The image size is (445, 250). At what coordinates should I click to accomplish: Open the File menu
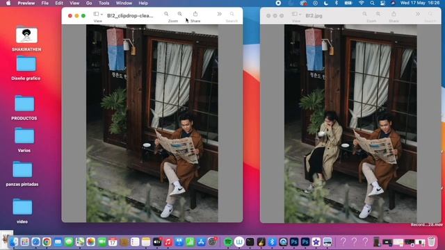44,3
